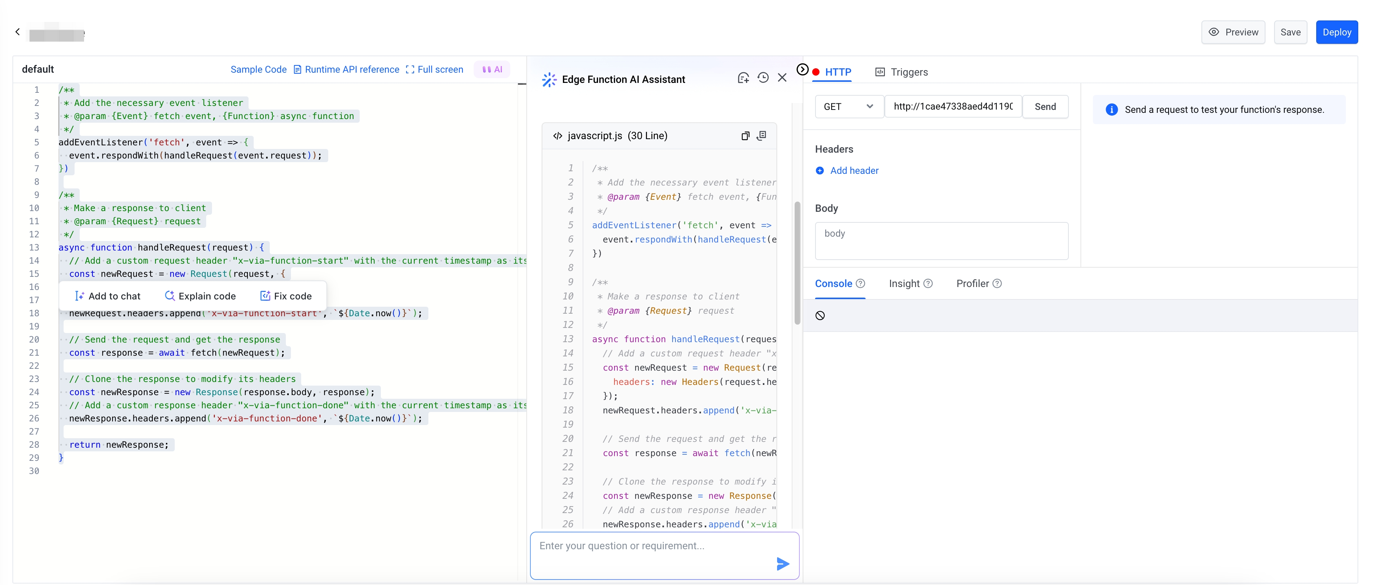Focus the request body text field
This screenshot has height=585, width=1378.
pyautogui.click(x=941, y=241)
